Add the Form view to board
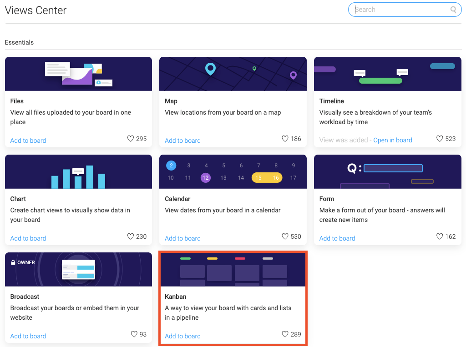The width and height of the screenshot is (466, 347). coord(337,238)
